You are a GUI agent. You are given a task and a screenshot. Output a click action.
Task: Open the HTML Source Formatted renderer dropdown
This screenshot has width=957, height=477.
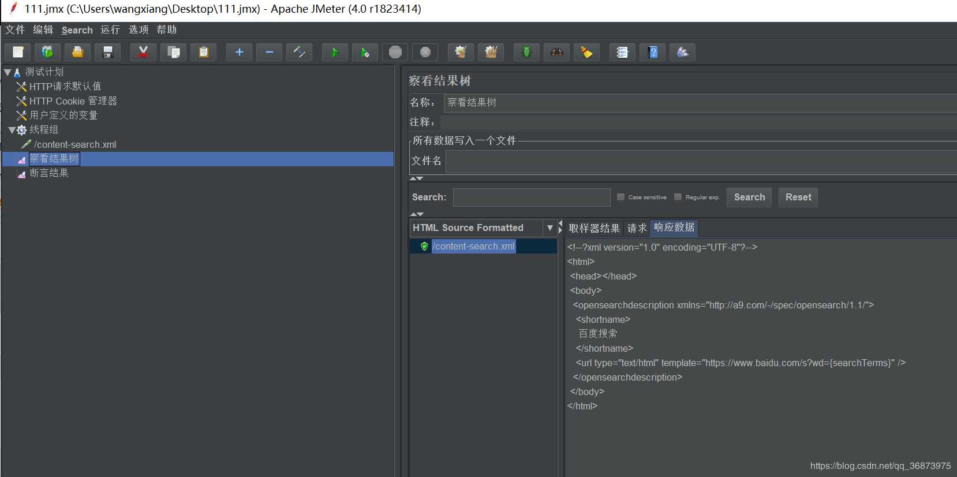(x=549, y=228)
